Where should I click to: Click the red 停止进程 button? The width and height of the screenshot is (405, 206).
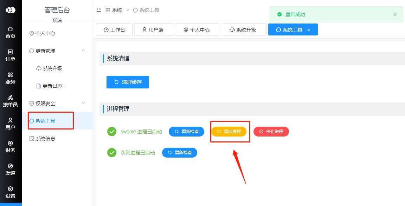click(x=271, y=132)
